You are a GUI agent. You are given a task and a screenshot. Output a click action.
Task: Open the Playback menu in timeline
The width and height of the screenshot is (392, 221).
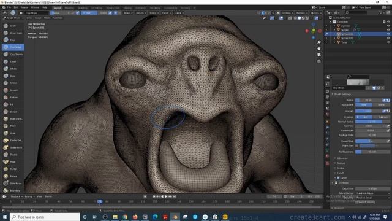17,196
